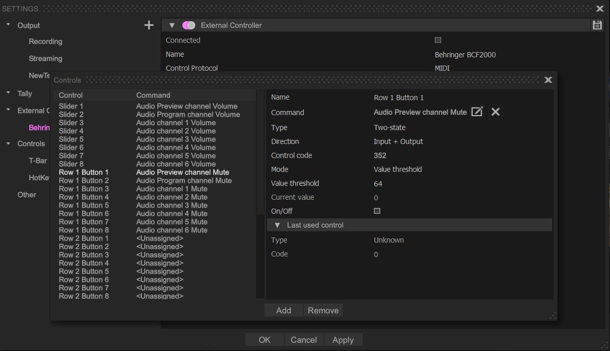Select the Slider 6 row
The image size is (610, 351).
click(155, 147)
